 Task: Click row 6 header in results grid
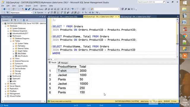click(50, 92)
